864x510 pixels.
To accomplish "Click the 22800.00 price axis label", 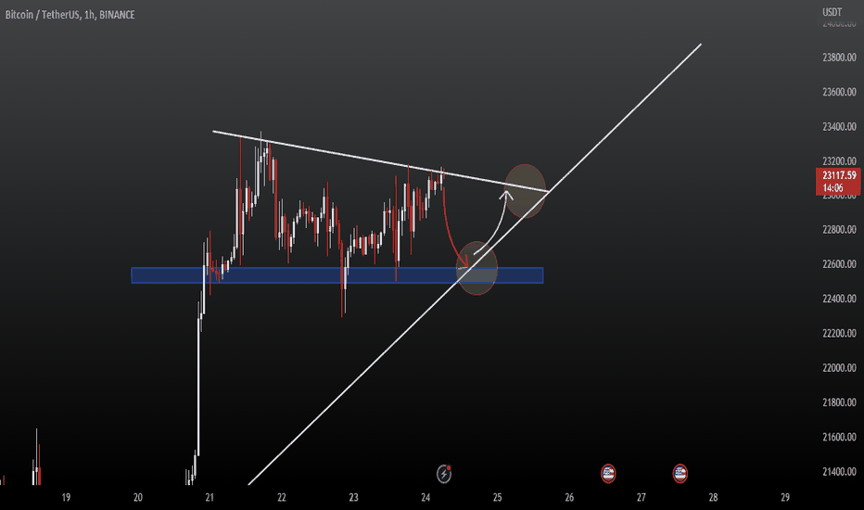I will click(839, 229).
